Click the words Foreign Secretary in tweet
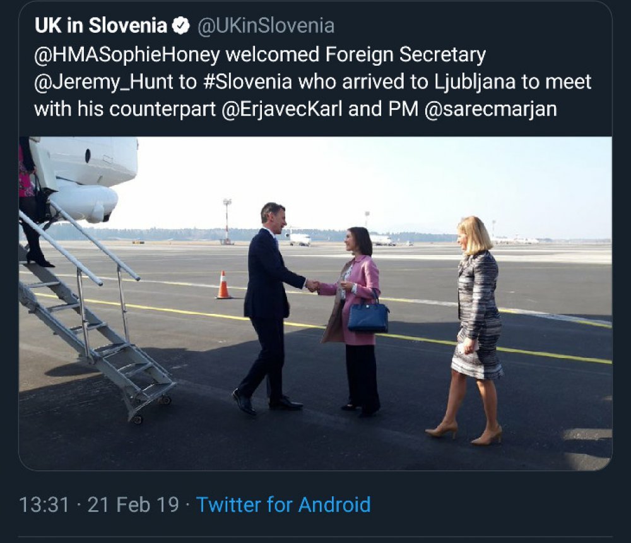631x543 pixels. 405,55
